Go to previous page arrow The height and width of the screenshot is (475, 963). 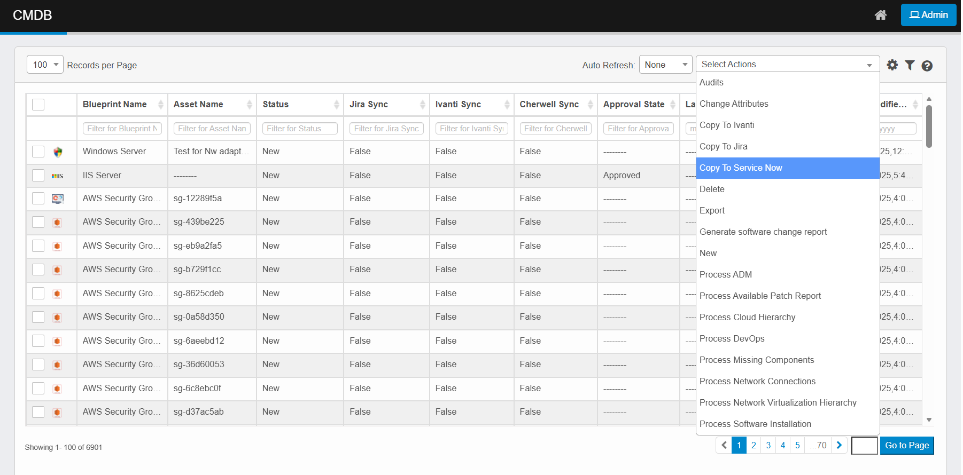724,445
